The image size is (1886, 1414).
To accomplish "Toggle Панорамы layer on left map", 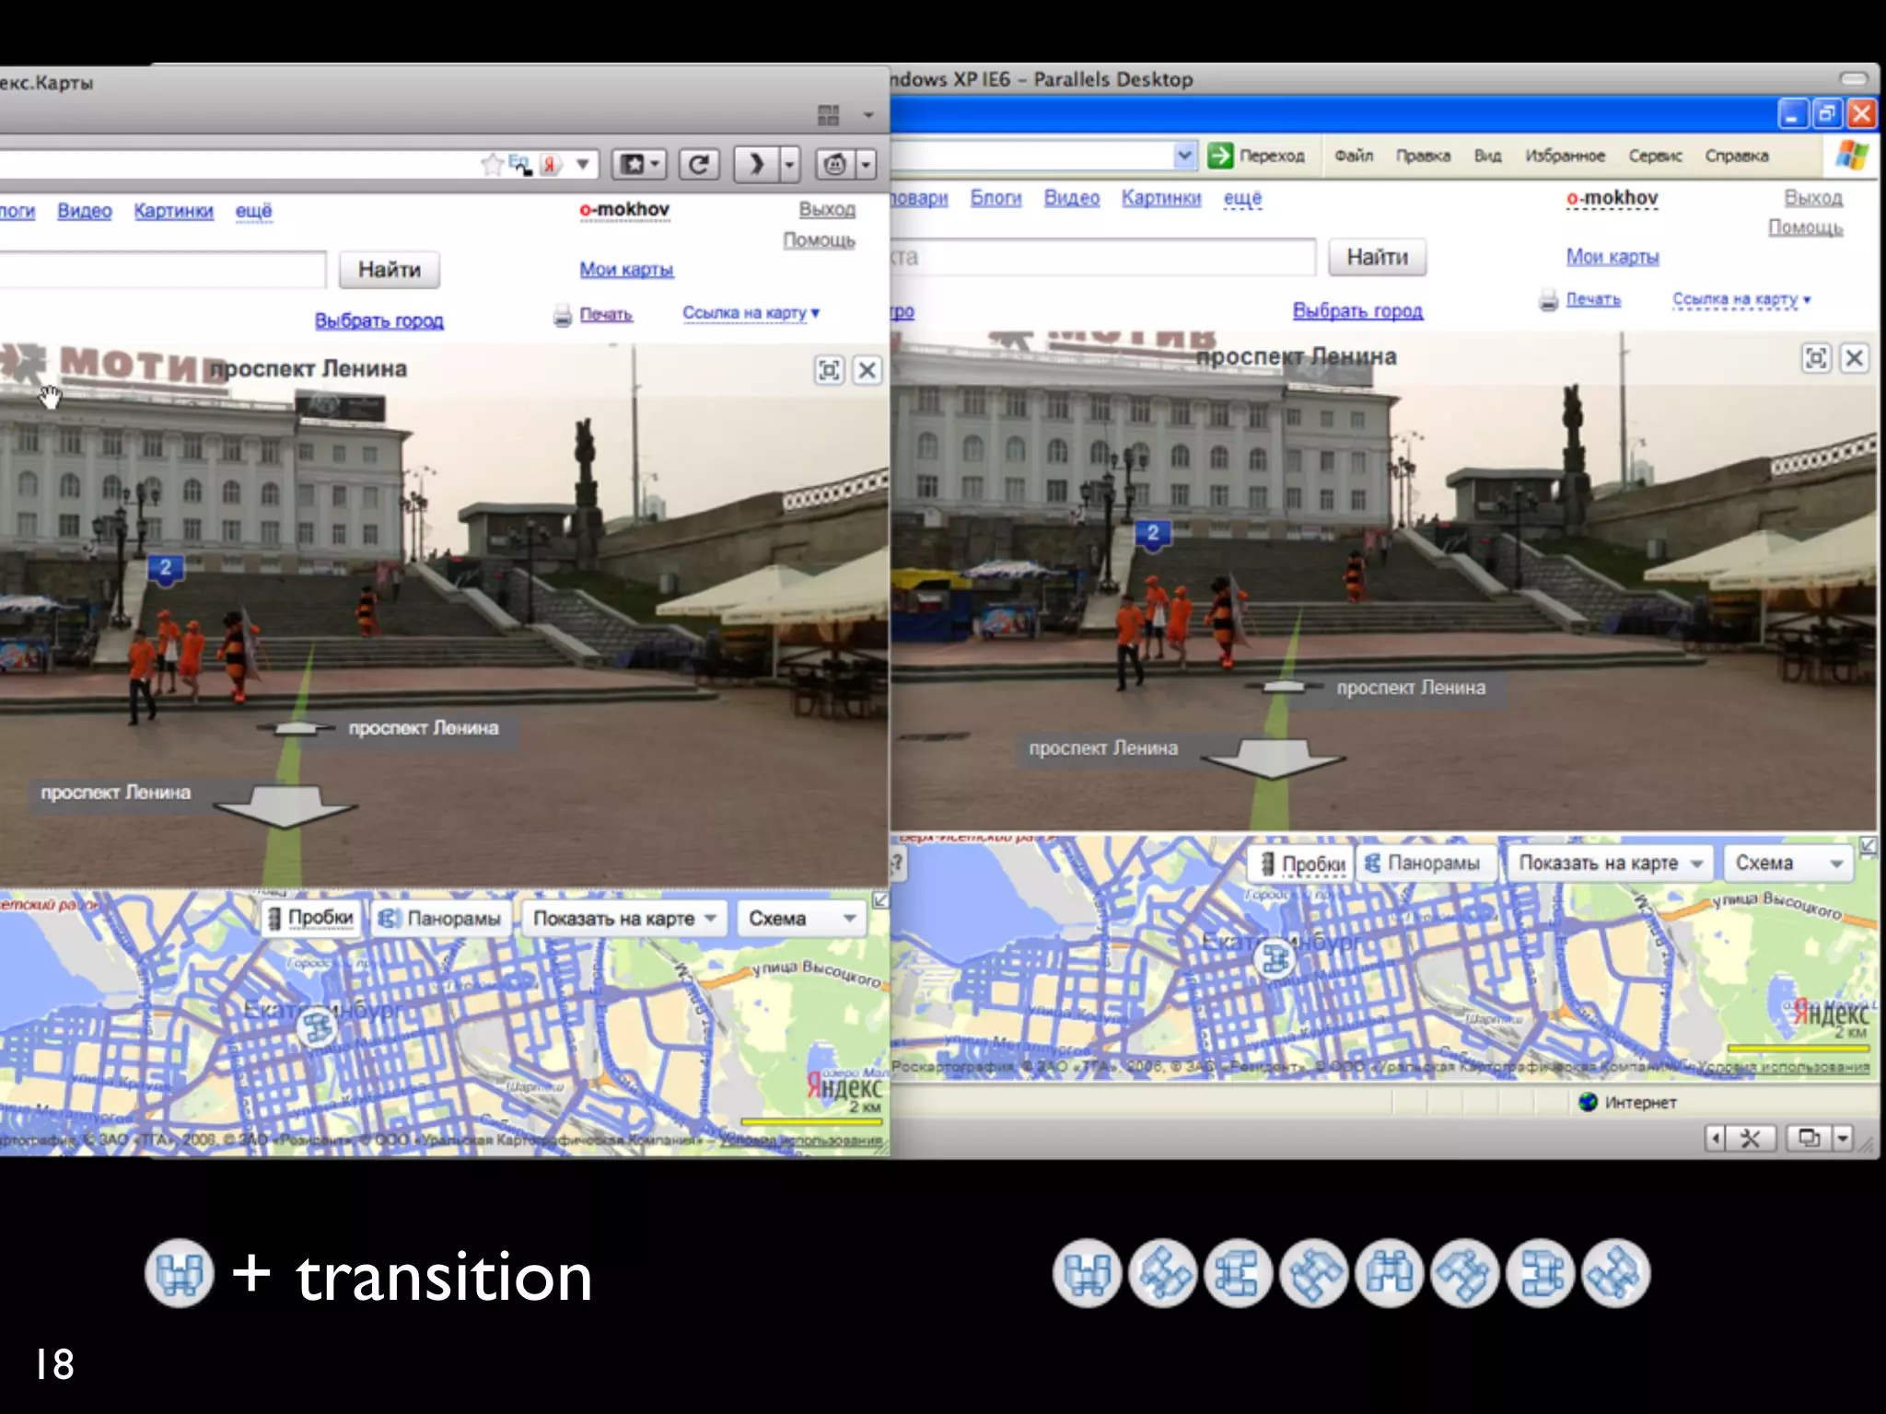I will [x=441, y=918].
